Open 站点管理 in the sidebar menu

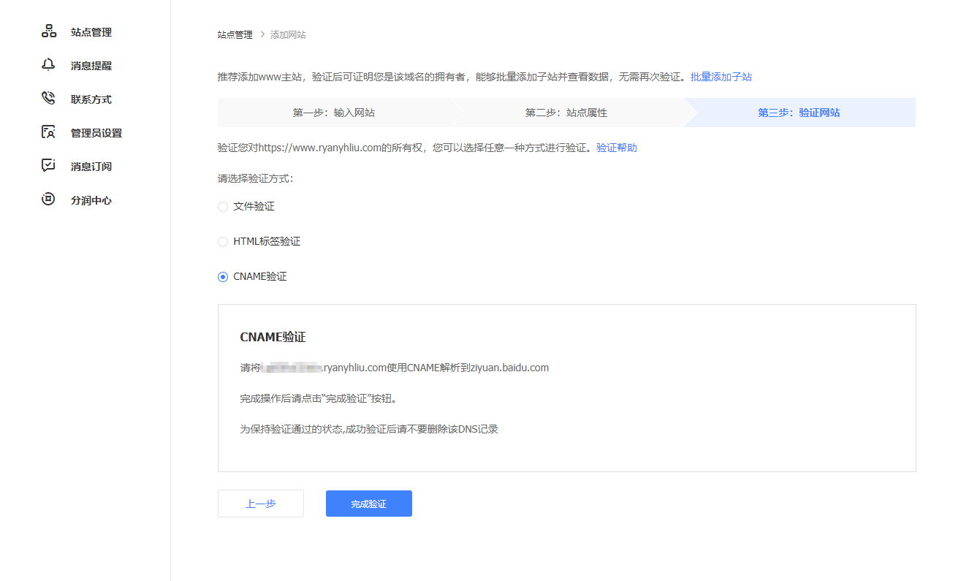click(x=91, y=32)
